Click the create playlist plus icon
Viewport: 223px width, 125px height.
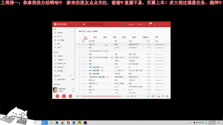click(x=70, y=76)
